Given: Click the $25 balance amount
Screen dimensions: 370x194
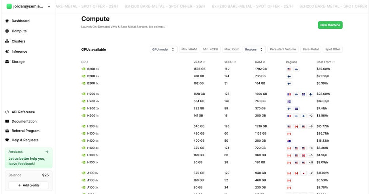Looking at the screenshot, I should [45, 175].
